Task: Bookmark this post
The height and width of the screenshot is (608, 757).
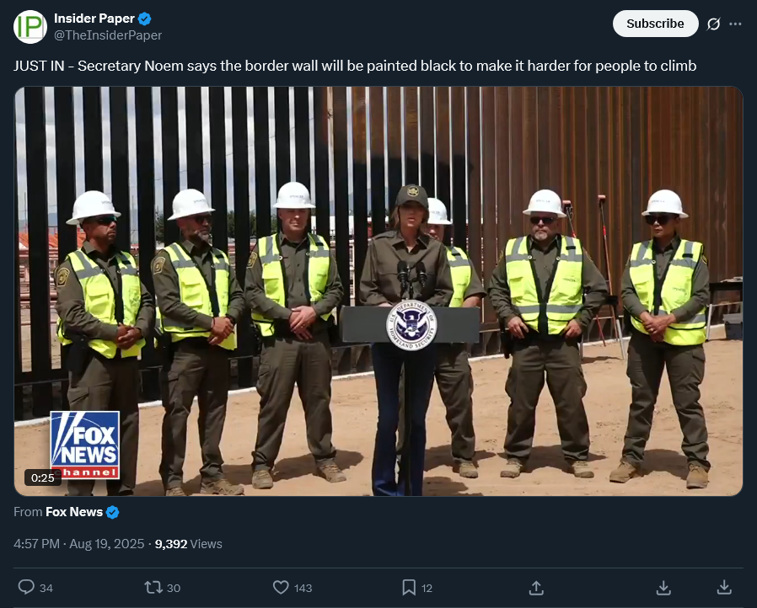Action: (x=409, y=587)
